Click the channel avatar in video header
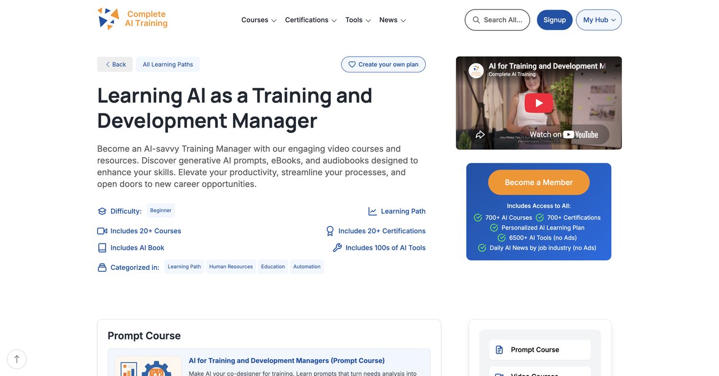 (476, 70)
